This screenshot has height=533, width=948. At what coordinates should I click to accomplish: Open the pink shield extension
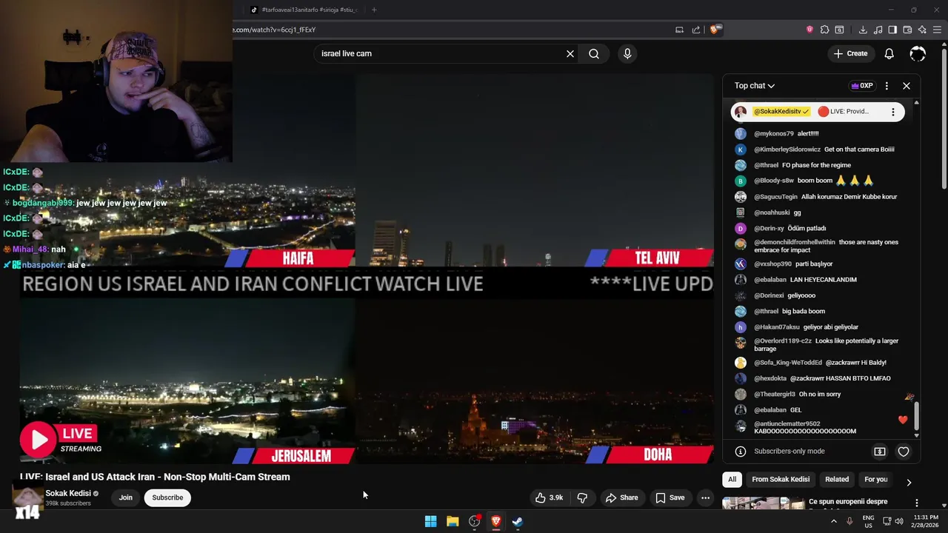tap(810, 30)
